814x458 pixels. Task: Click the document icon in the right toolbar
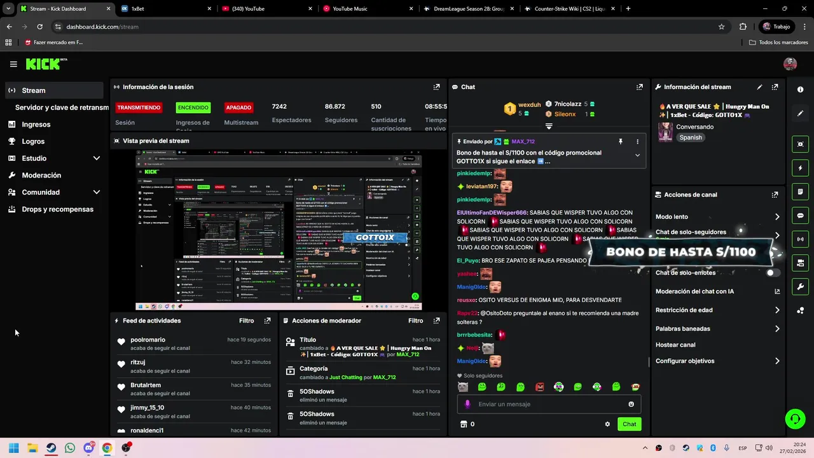click(x=800, y=191)
